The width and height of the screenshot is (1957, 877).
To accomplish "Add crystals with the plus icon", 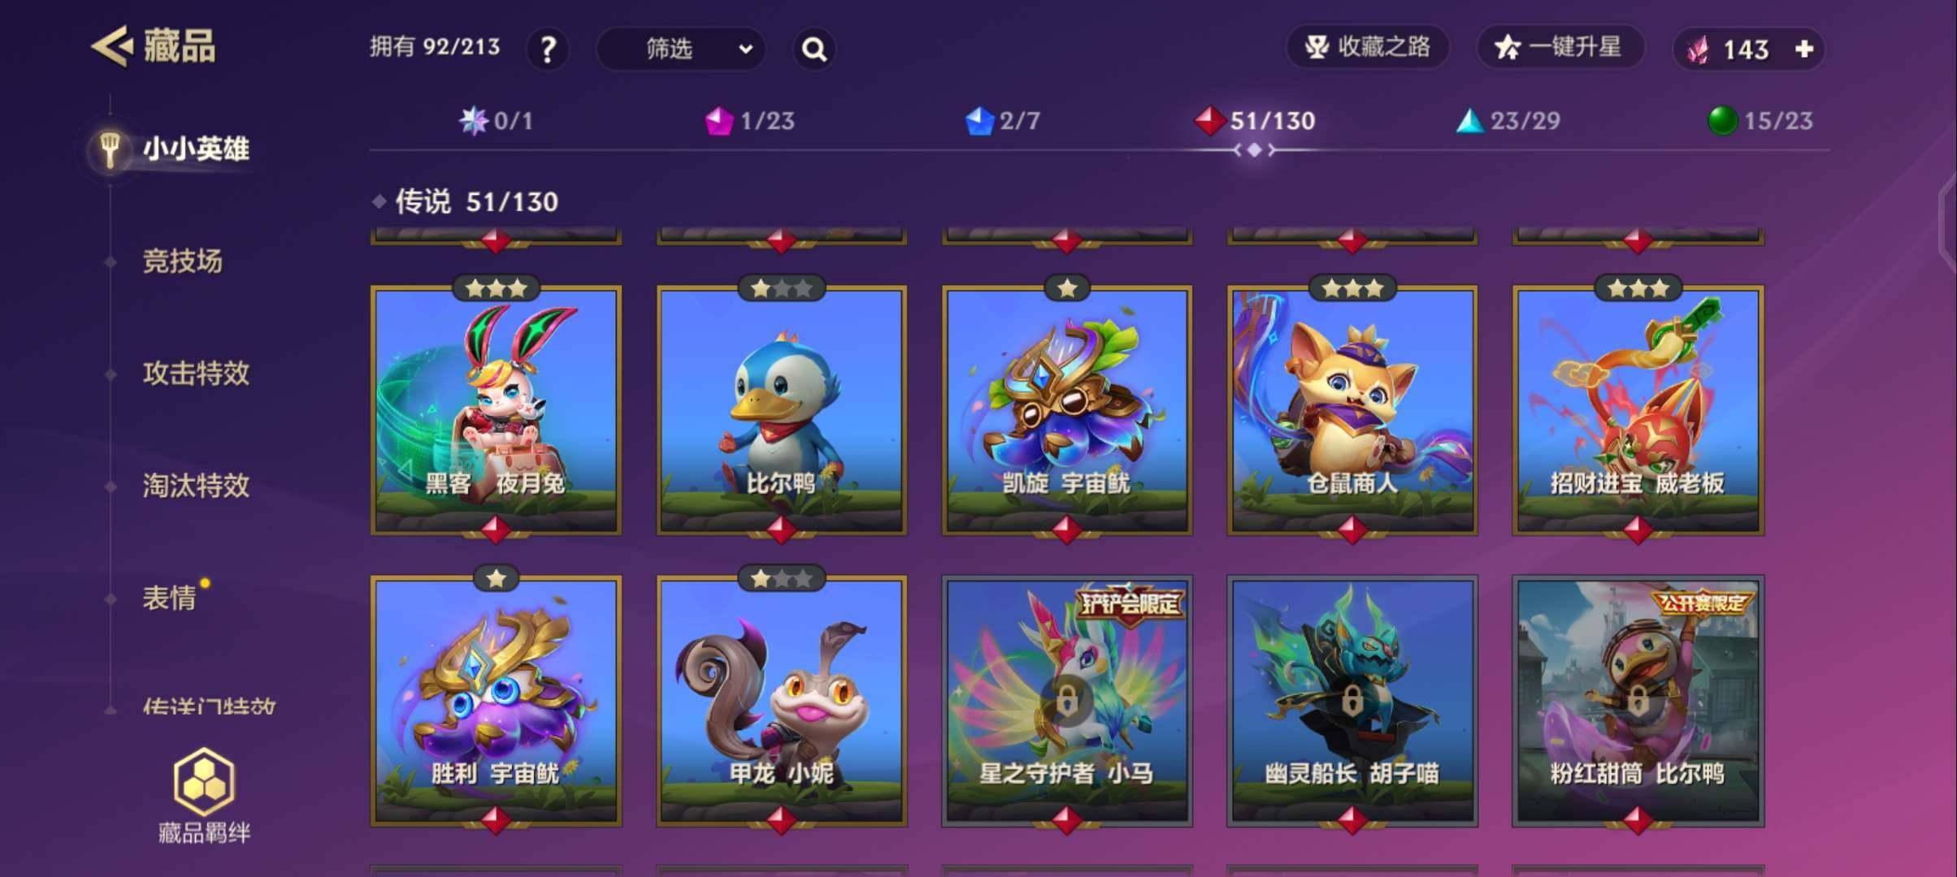I will pos(1804,50).
